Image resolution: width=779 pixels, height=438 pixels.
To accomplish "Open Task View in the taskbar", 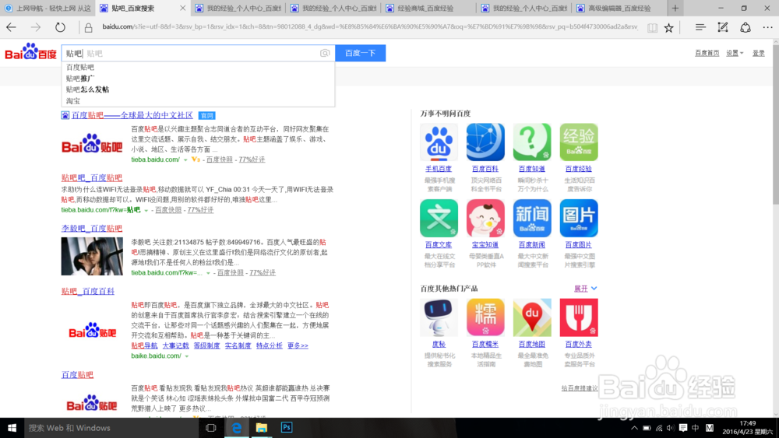I will [210, 428].
